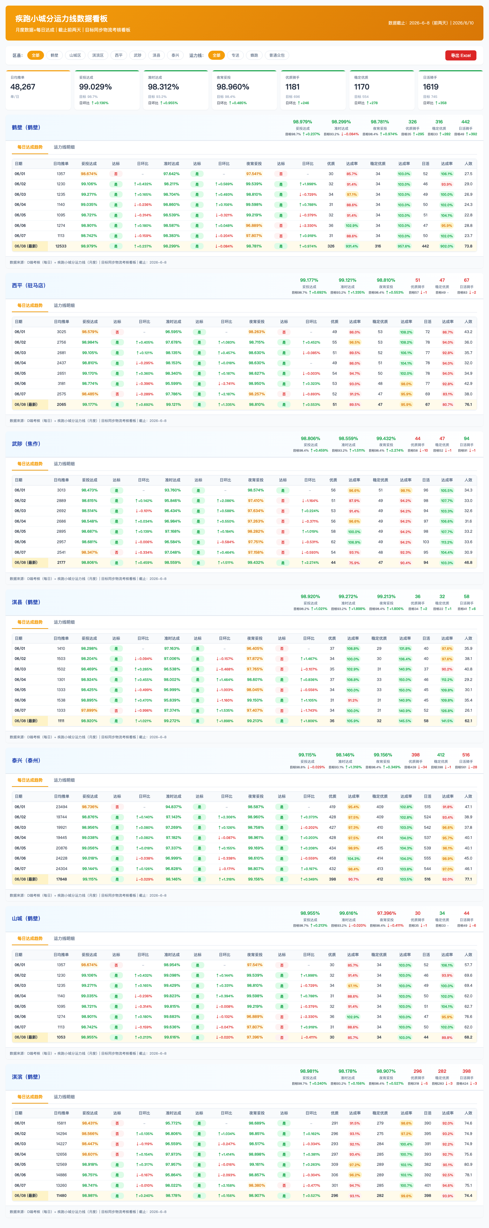Viewport: 489px width, 1228px height.
Task: Select the 淇滨区 district filter chip
Action: 97,55
